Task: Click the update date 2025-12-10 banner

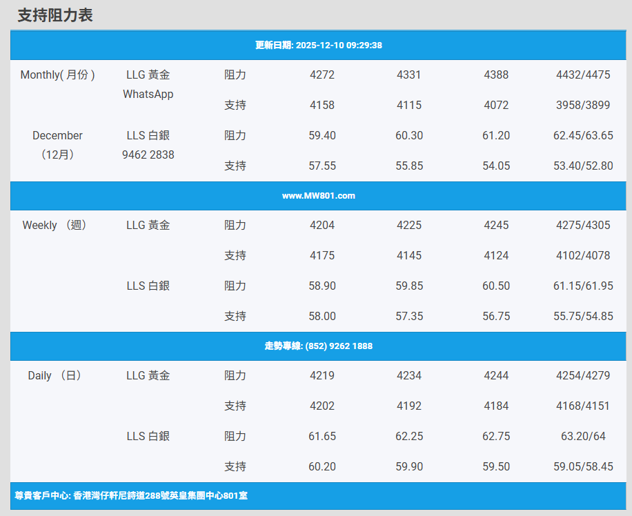Action: pos(318,46)
